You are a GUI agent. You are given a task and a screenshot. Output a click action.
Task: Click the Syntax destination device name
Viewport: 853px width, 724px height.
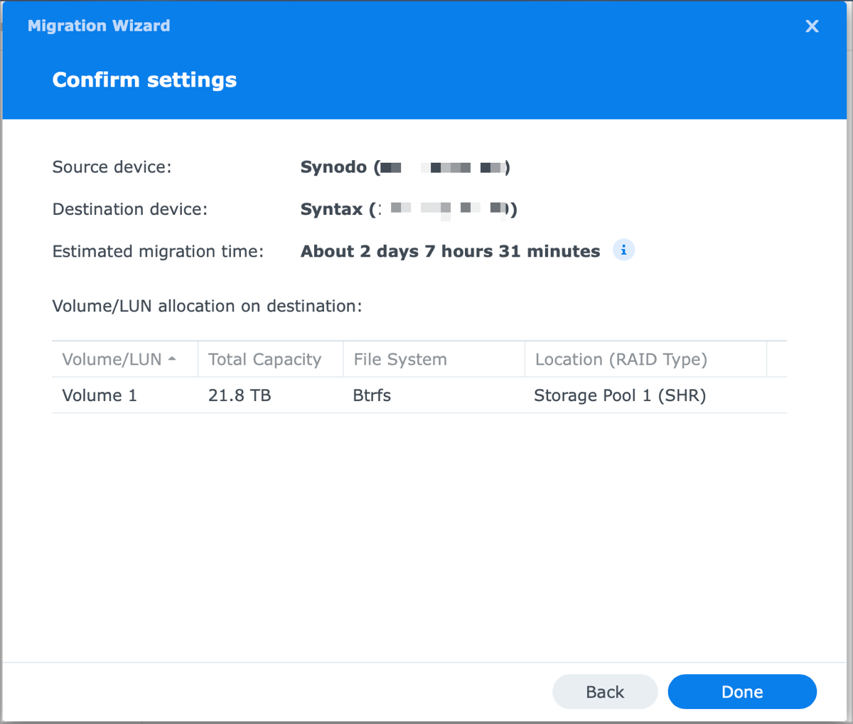click(x=331, y=209)
